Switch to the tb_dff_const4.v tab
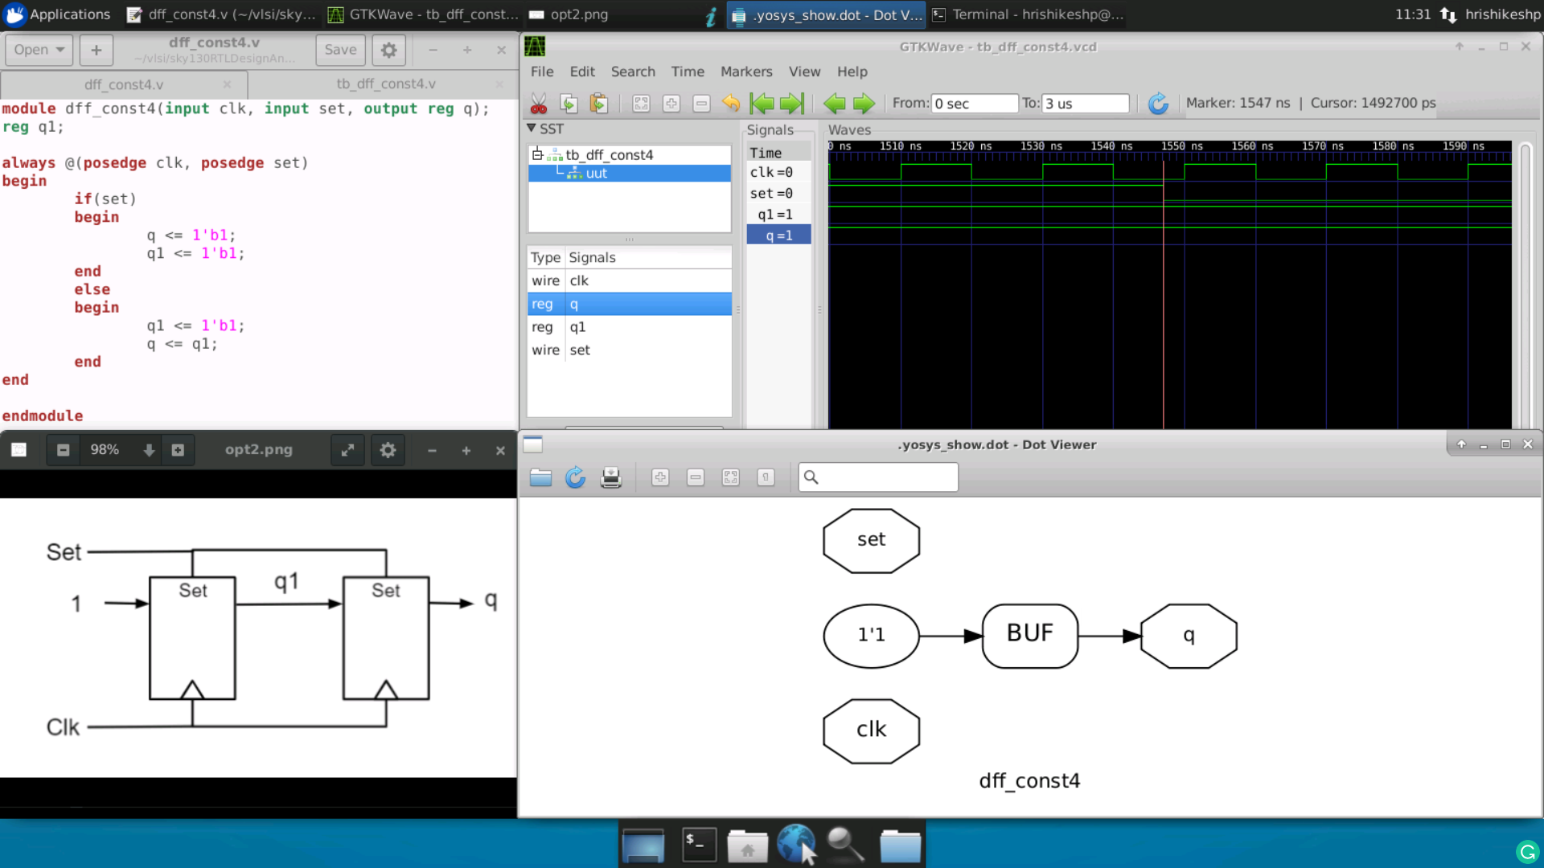 (386, 84)
